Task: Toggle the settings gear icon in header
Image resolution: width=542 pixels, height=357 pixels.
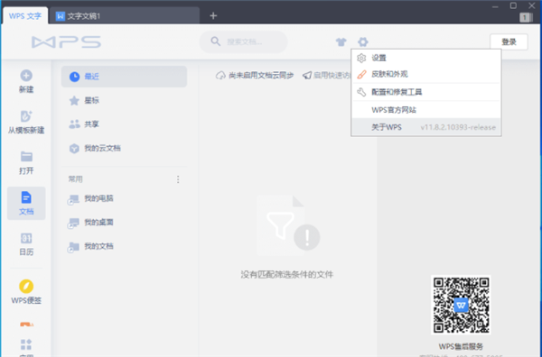Action: click(362, 42)
